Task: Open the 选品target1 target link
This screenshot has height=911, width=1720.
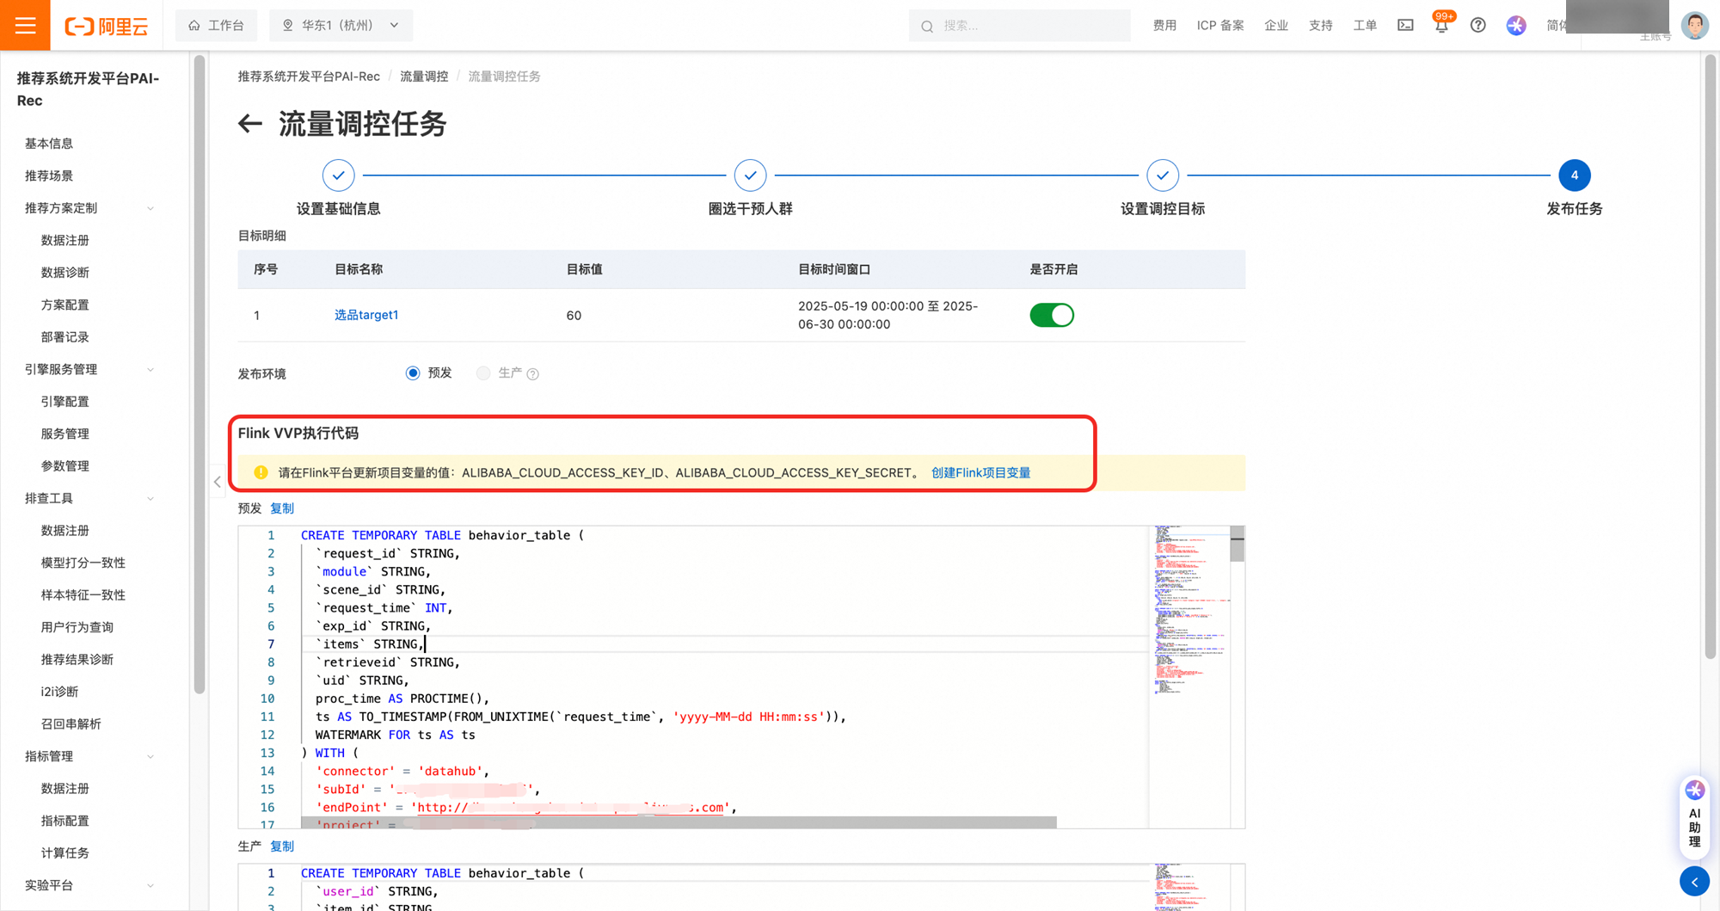Action: coord(366,315)
